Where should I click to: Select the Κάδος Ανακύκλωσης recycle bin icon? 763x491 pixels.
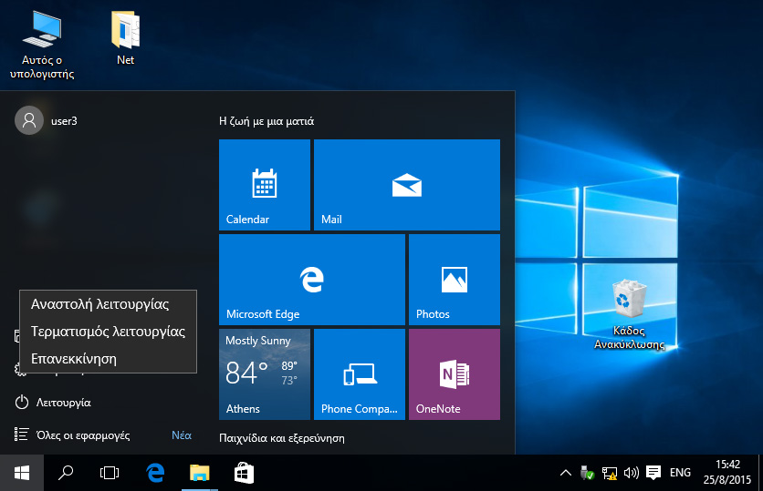coord(629,314)
